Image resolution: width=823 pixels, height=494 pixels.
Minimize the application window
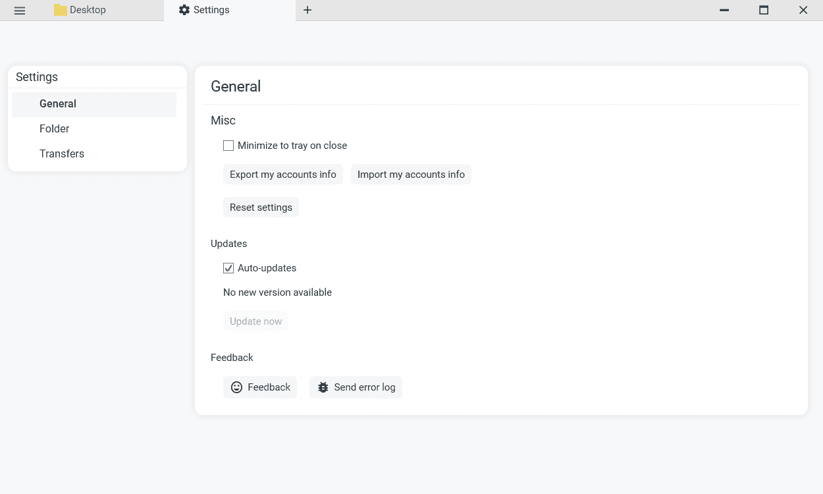click(x=724, y=10)
